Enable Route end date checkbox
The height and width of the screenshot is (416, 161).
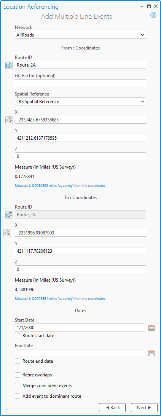[x=18, y=361]
